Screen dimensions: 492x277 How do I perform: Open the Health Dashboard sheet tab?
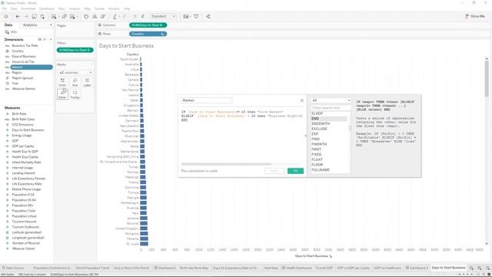[x=297, y=268]
